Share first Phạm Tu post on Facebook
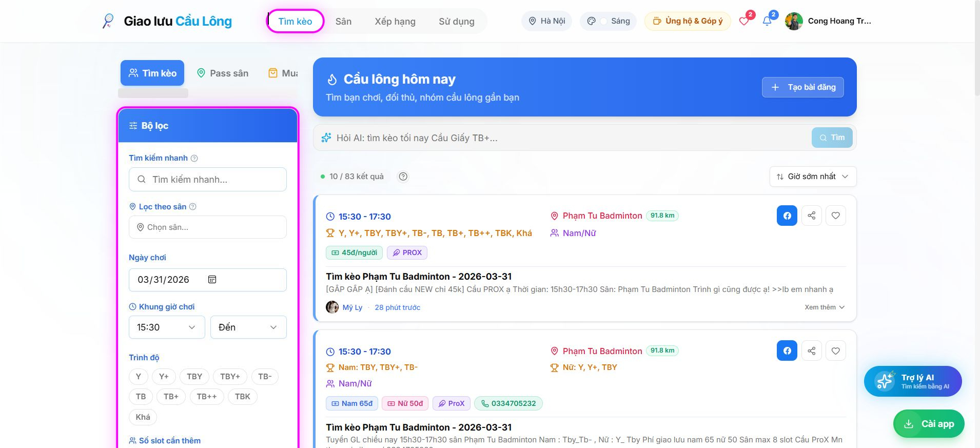Viewport: 980px width, 448px height. (x=787, y=216)
